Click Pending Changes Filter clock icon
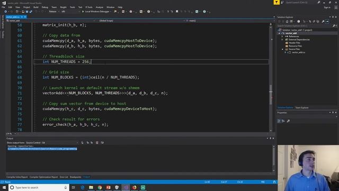The image size is (339, 191). click(x=299, y=21)
